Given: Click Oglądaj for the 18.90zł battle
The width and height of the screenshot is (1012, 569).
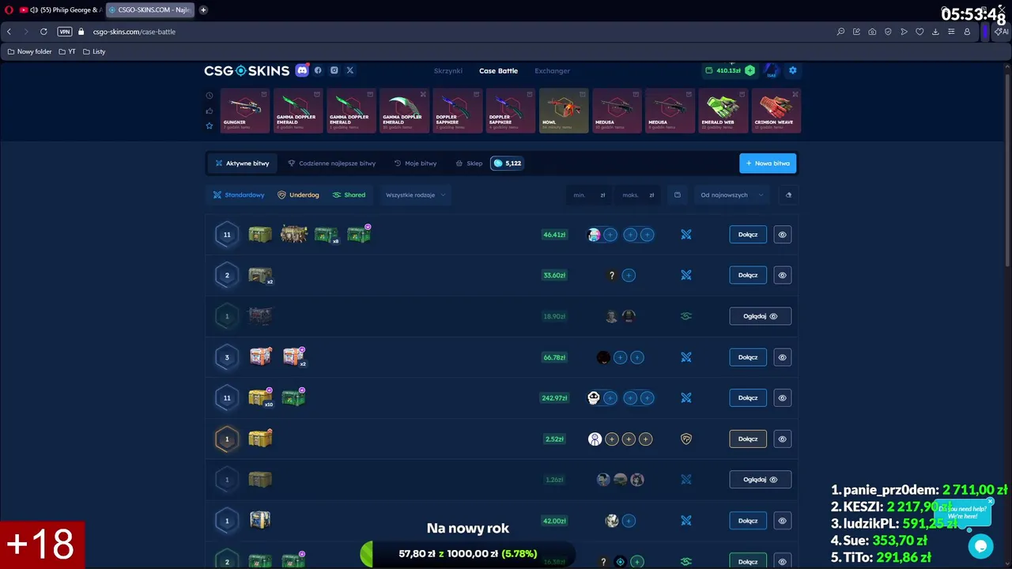Looking at the screenshot, I should [x=760, y=316].
